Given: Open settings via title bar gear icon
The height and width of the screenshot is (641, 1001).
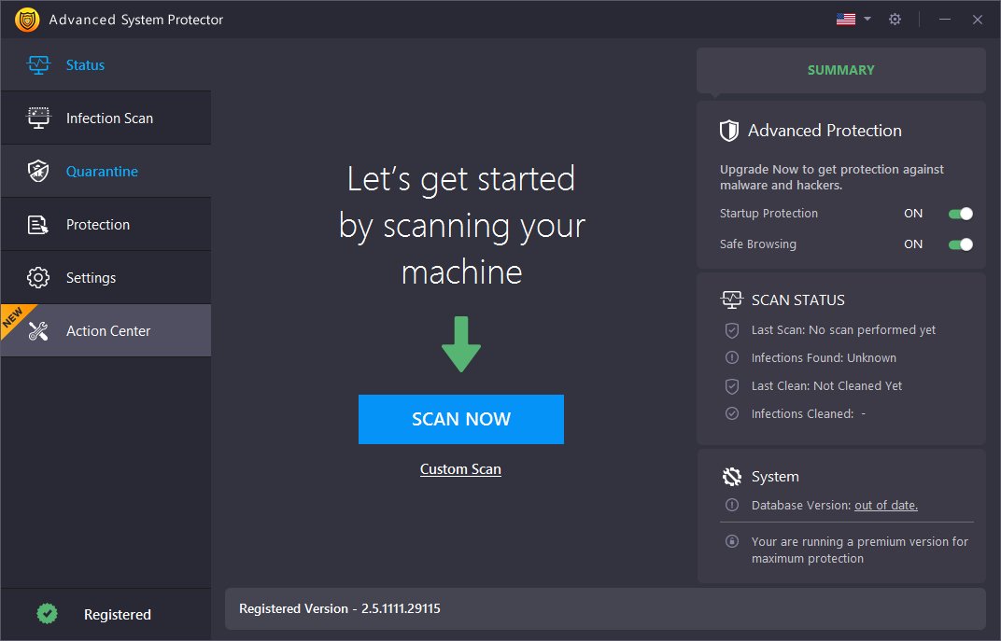Looking at the screenshot, I should click(895, 20).
